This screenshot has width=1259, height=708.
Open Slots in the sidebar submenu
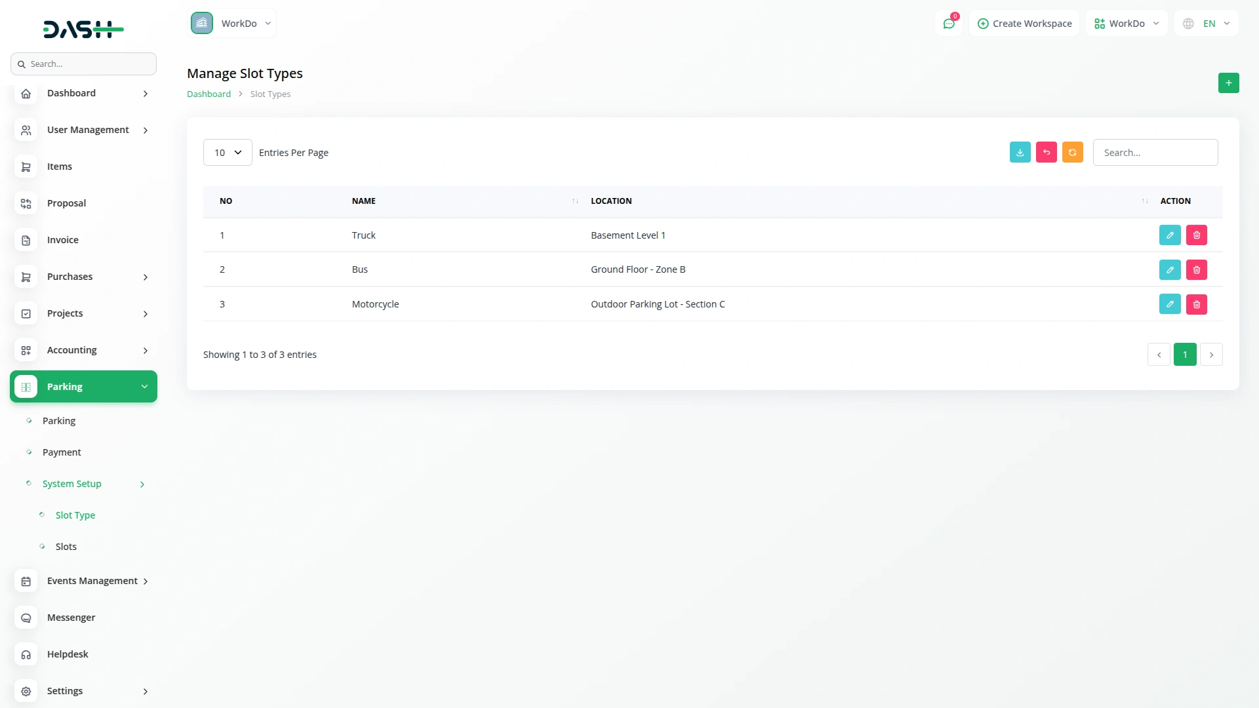pos(66,547)
